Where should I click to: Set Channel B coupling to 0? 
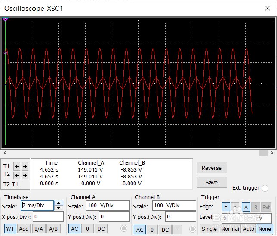tap(152, 230)
